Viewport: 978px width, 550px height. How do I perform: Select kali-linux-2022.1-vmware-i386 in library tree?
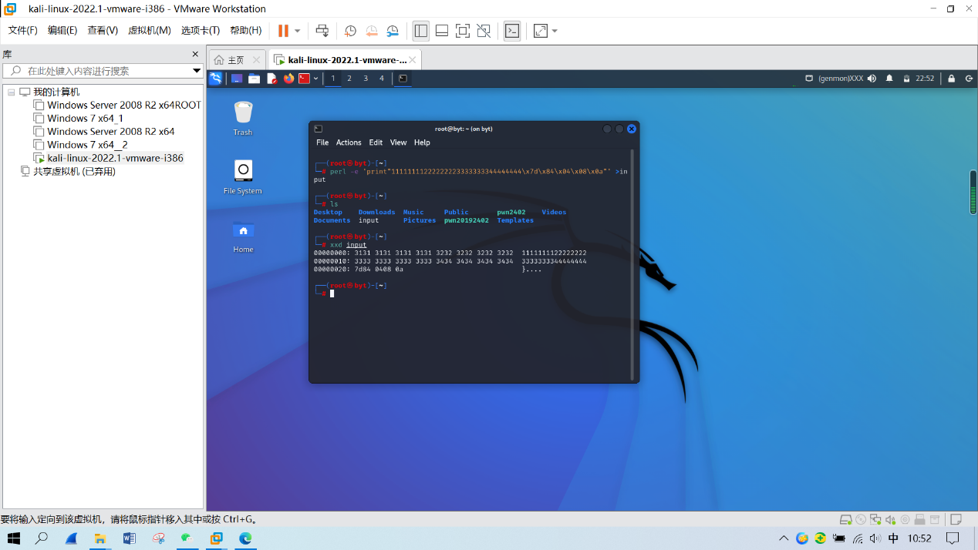pos(109,158)
